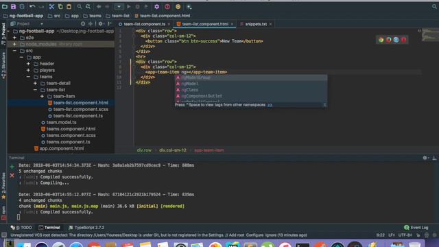Open Settings via purple gear icon

coord(157,6)
